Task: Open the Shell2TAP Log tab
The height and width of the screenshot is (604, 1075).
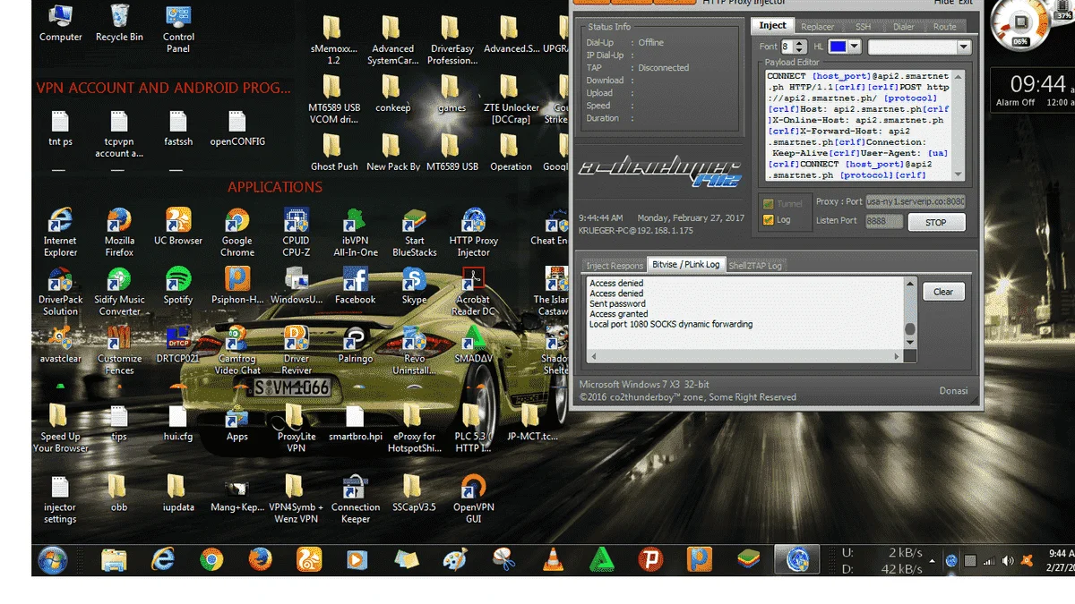Action: 755,266
